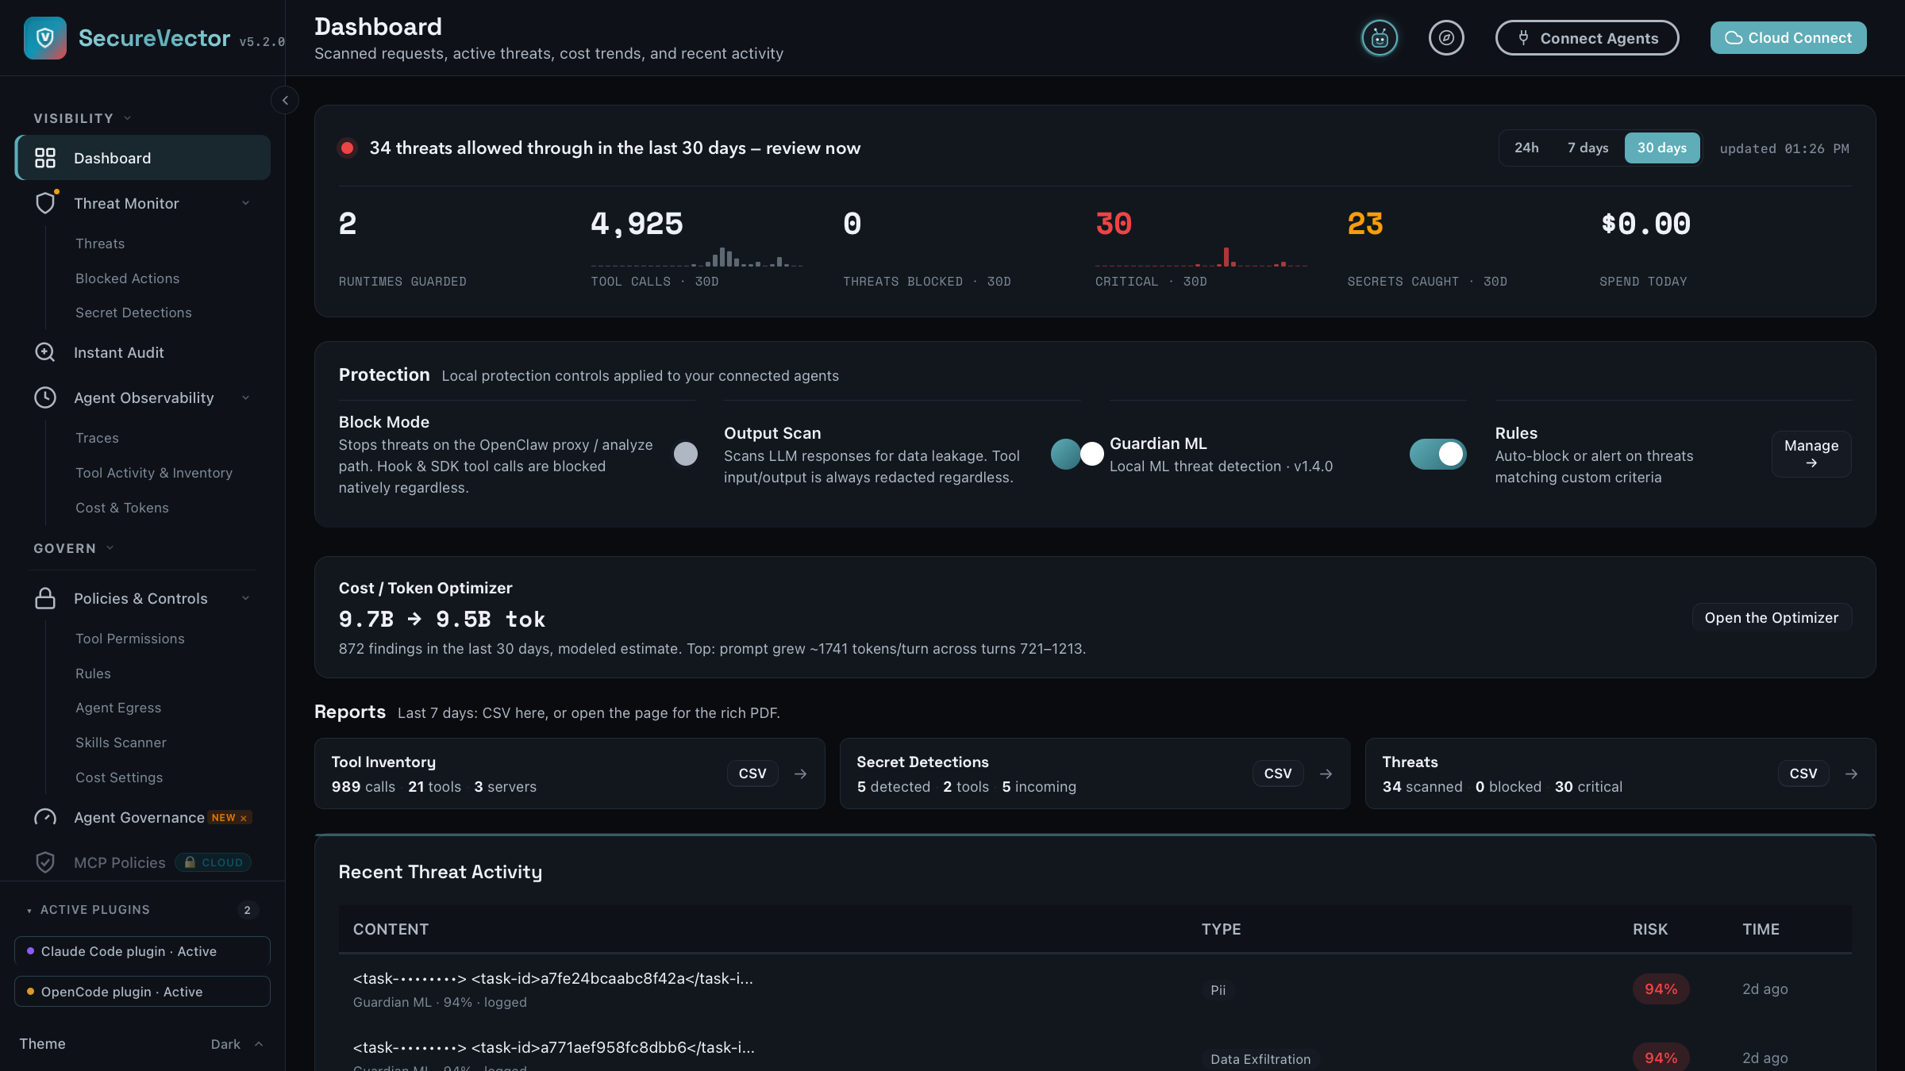
Task: Click the CLOUD lock badge on MCP Policies
Action: 213,862
